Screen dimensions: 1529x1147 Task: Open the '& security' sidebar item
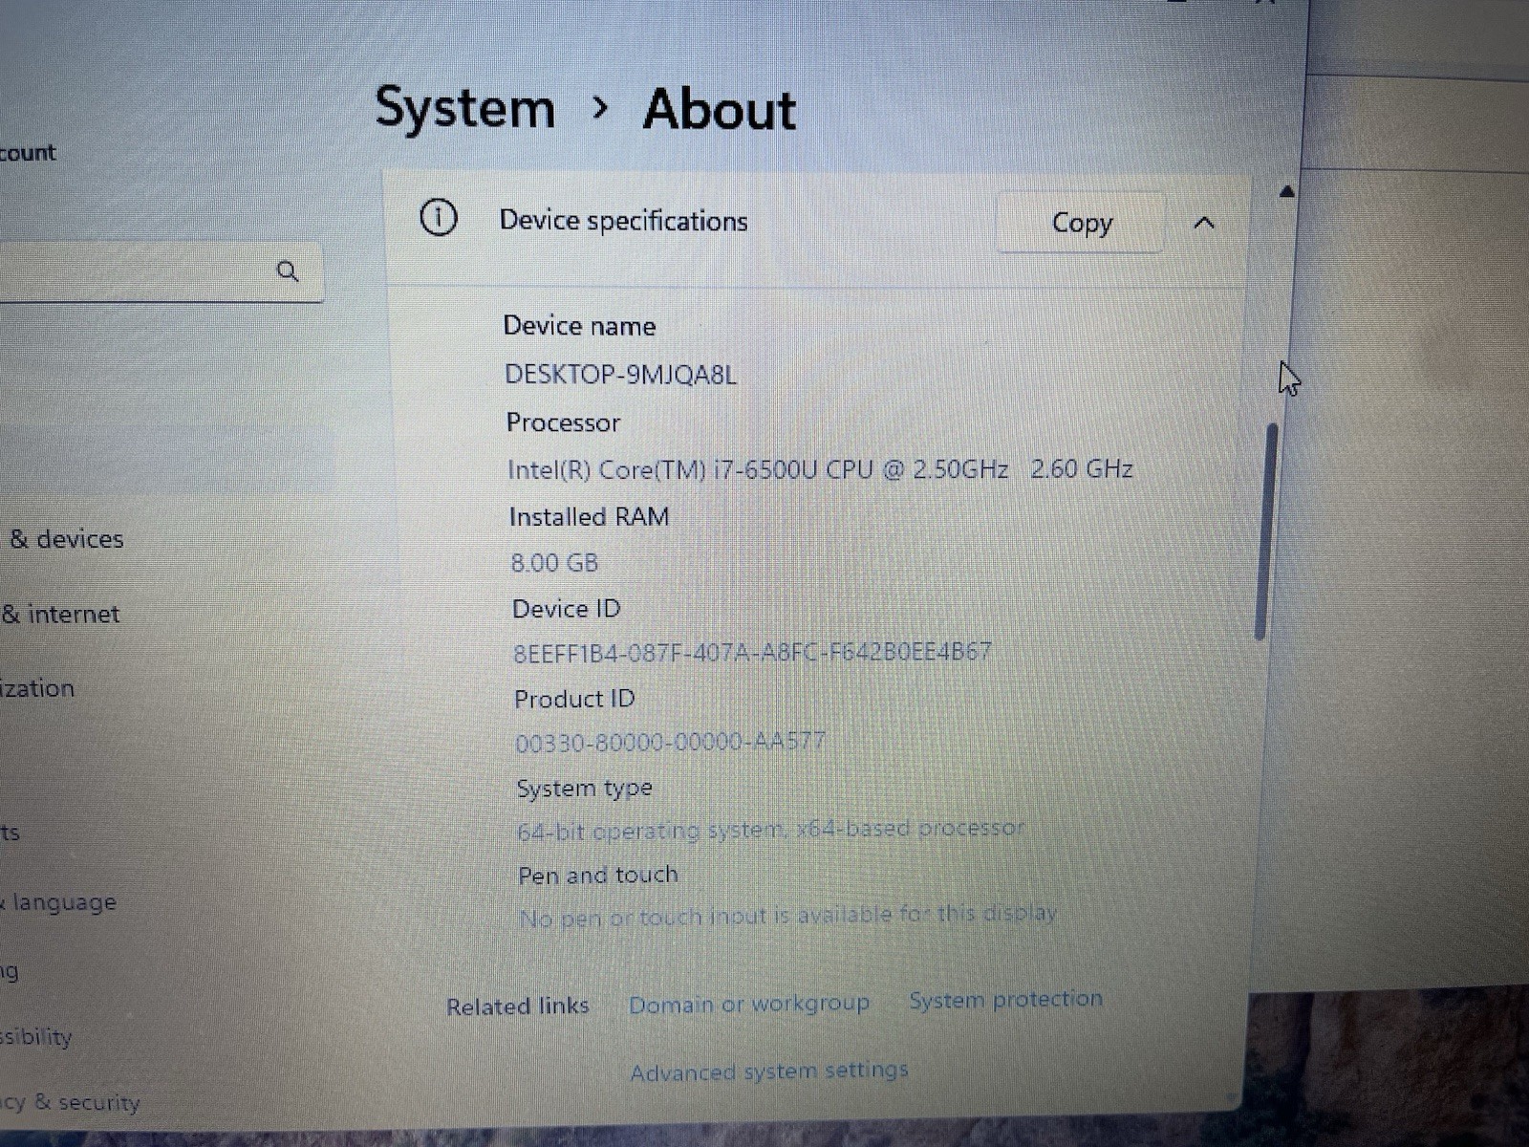(70, 1102)
